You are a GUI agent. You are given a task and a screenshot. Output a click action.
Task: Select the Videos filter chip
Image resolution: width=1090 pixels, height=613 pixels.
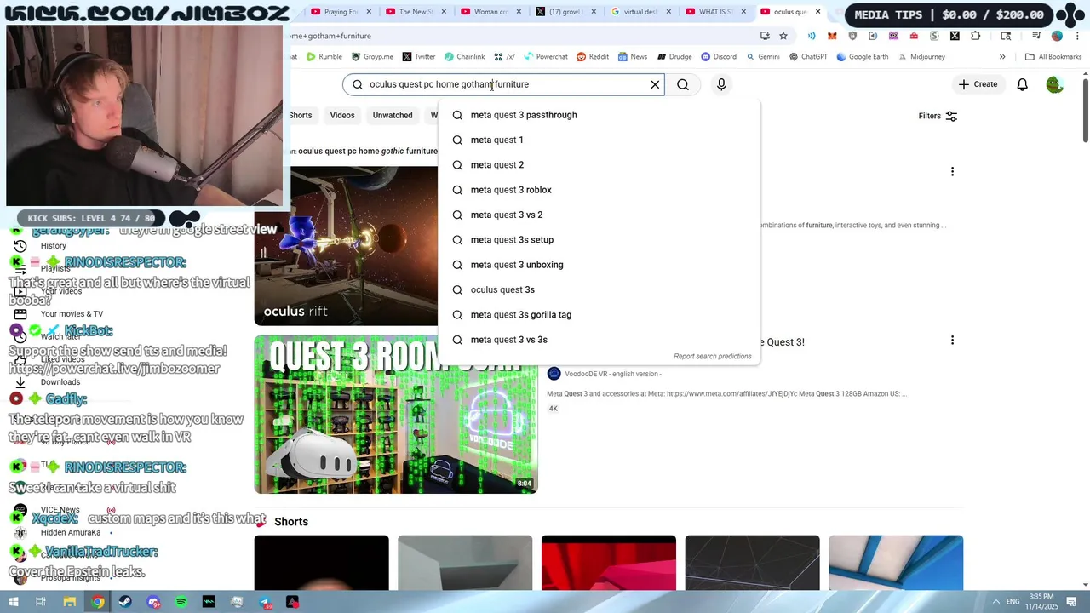tap(342, 116)
